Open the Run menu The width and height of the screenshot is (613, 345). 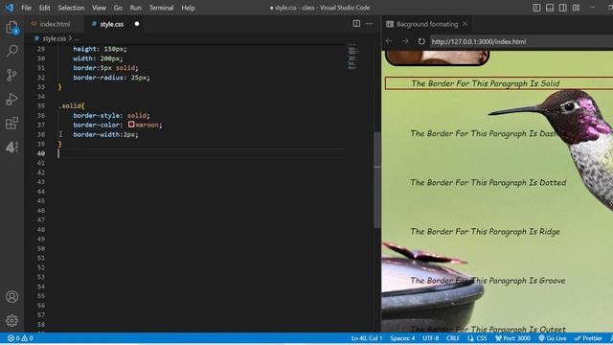click(136, 8)
